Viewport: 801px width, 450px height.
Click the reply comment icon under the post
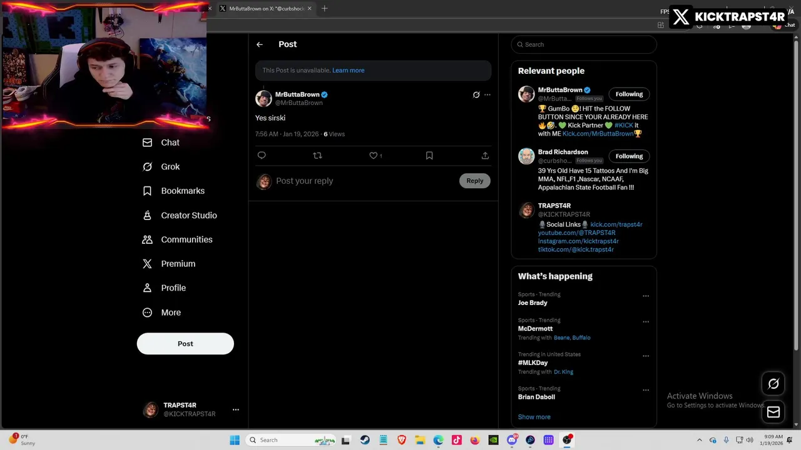tap(262, 156)
